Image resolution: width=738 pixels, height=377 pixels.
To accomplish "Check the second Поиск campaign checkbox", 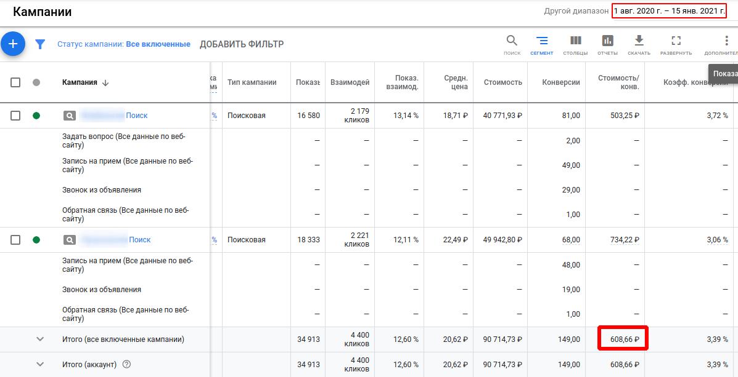I will (15, 240).
